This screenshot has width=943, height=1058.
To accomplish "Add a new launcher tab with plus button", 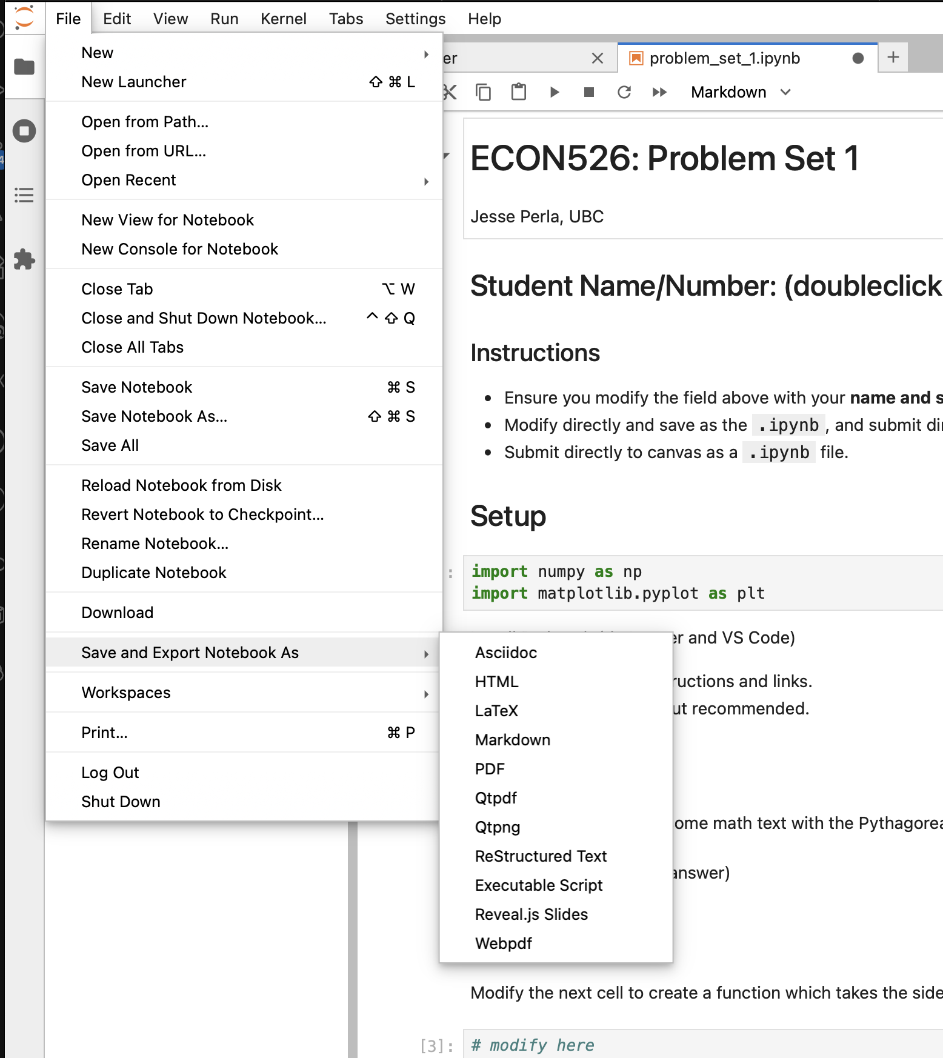I will pos(893,58).
